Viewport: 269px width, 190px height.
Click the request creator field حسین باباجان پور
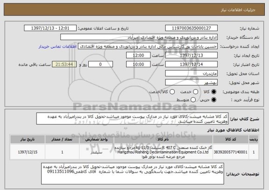(148, 46)
